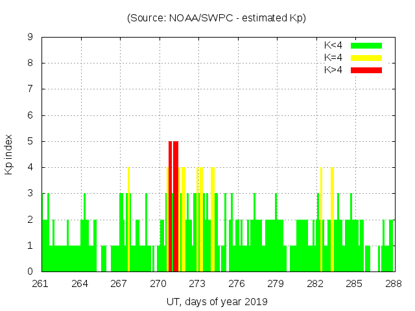Screen dimensions: 415x311
Task: Click the red K>4 legend swatch
Action: pyautogui.click(x=366, y=69)
